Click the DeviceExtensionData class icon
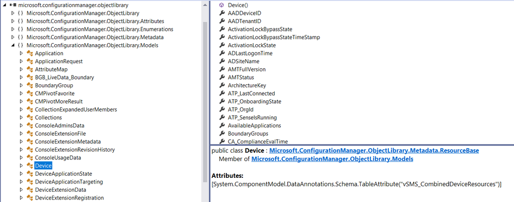Image resolution: width=514 pixels, height=202 pixels. pyautogui.click(x=30, y=190)
